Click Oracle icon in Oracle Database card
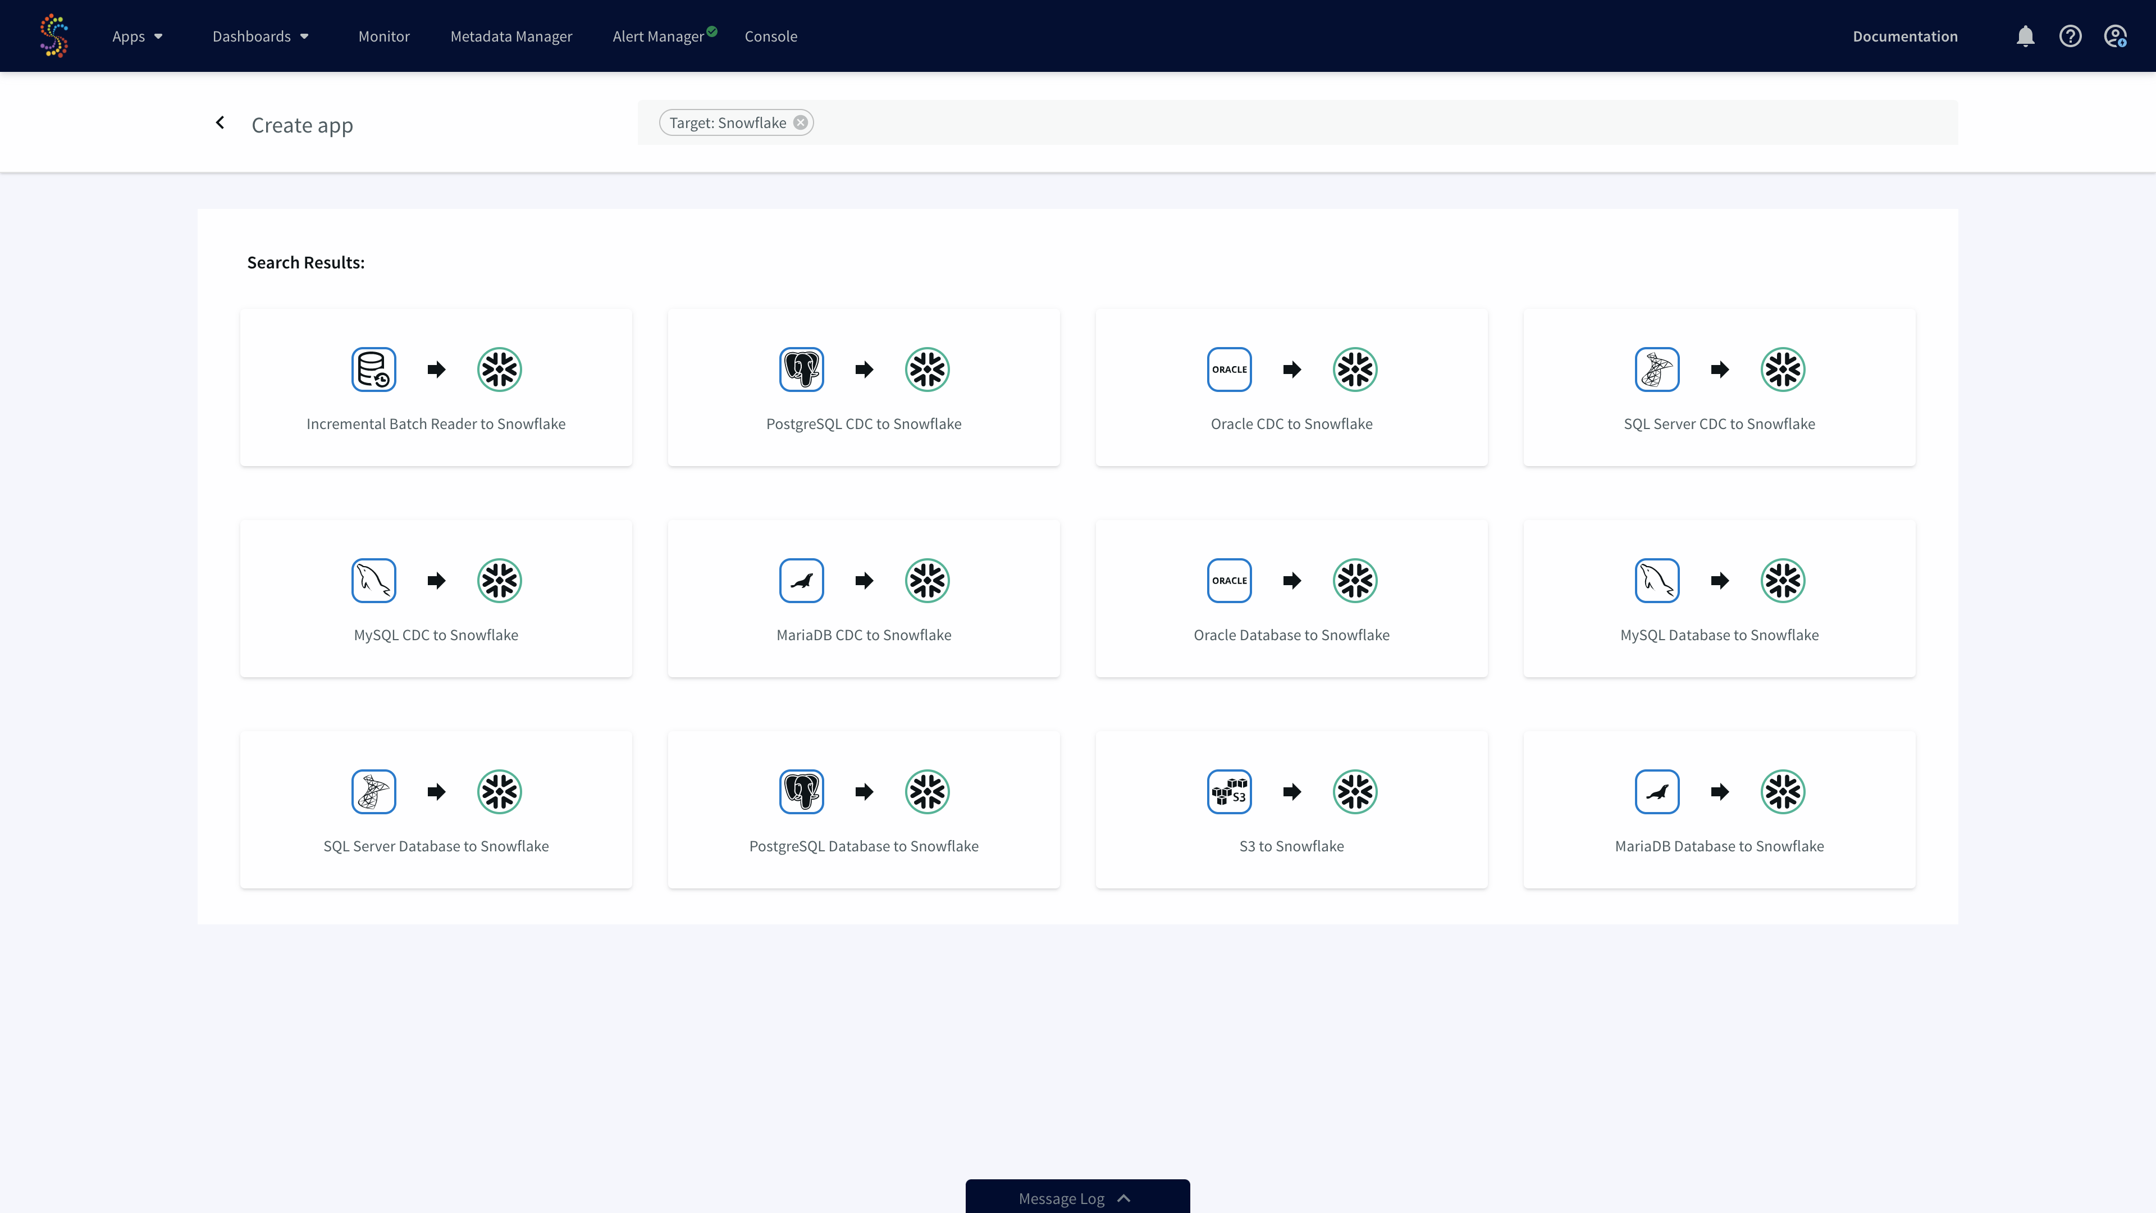This screenshot has width=2156, height=1213. (x=1230, y=580)
